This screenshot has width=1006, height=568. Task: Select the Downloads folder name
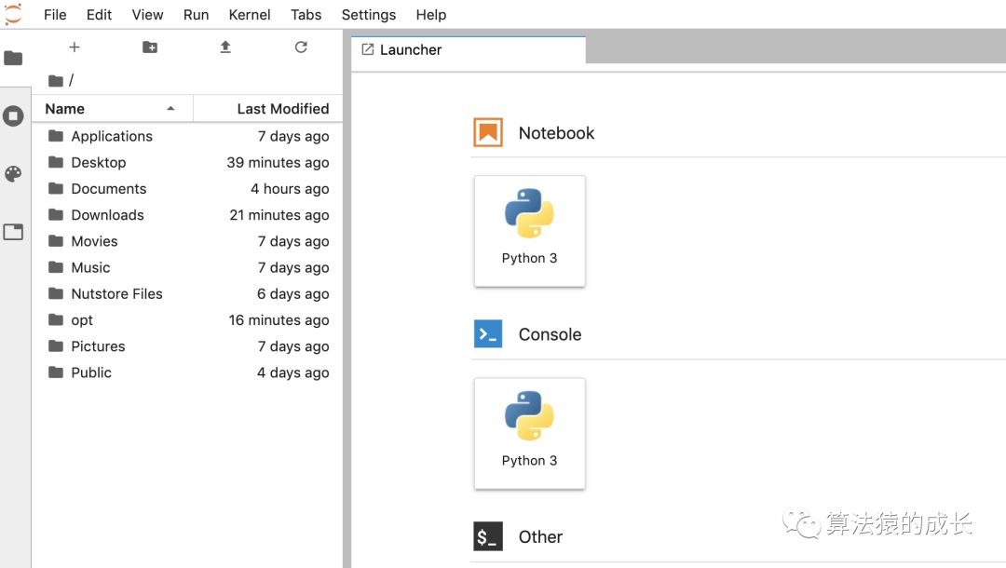[x=107, y=215]
